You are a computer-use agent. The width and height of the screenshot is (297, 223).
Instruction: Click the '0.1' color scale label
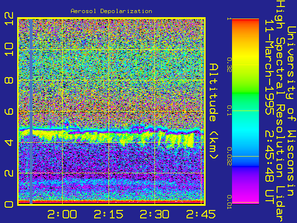coord(229,111)
